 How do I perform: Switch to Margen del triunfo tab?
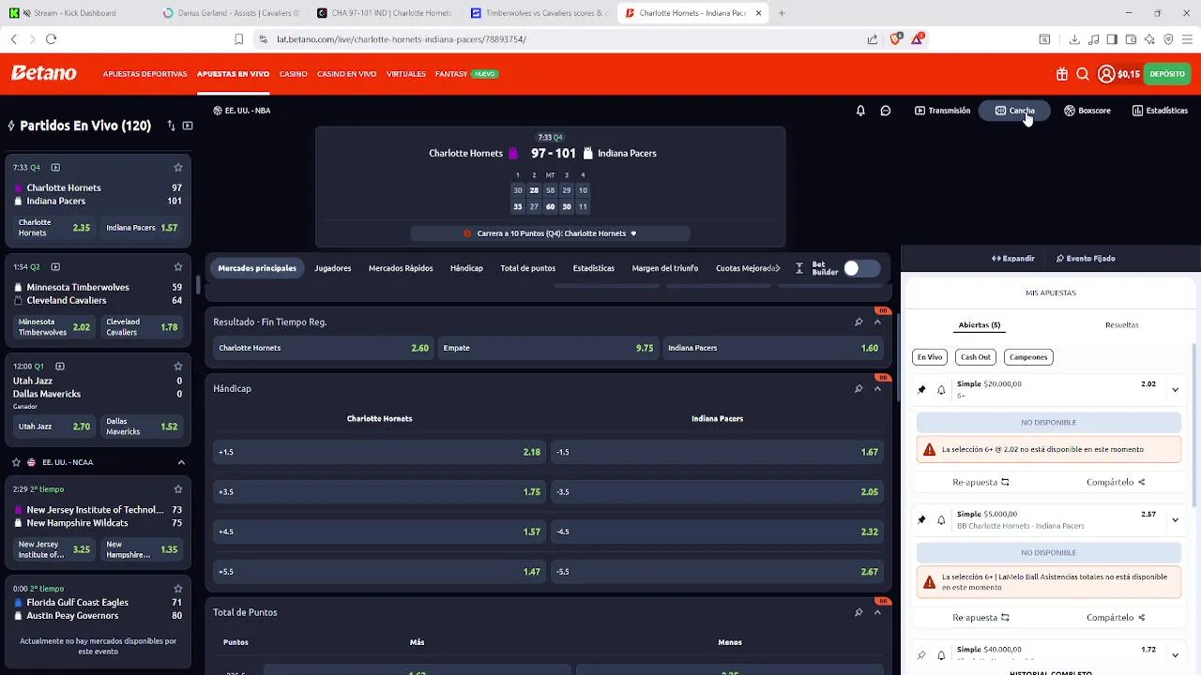(664, 268)
